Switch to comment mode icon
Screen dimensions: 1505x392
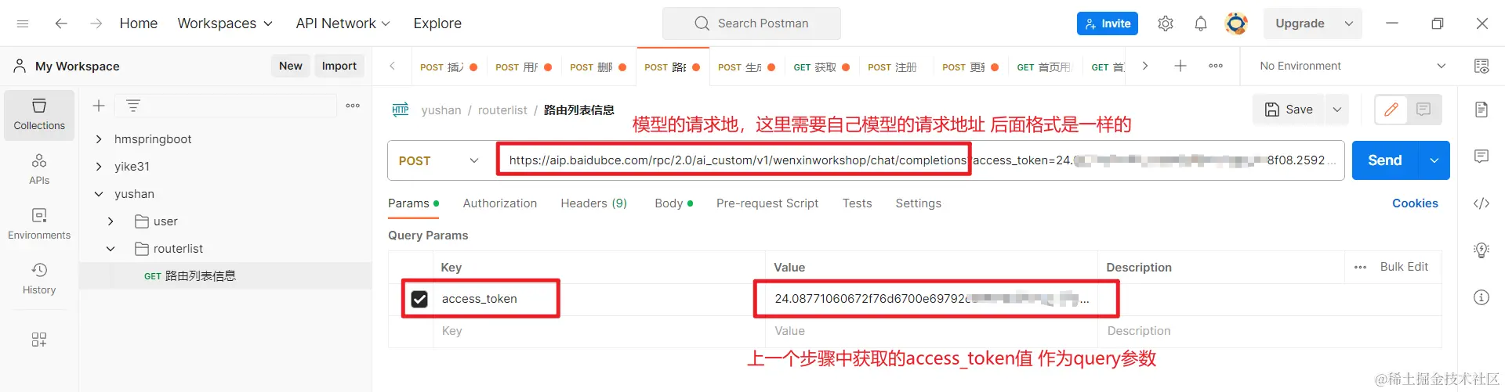[x=1423, y=110]
